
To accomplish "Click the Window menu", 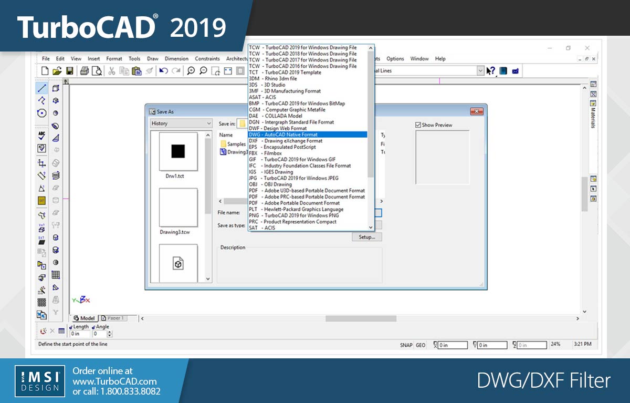I will pos(419,59).
